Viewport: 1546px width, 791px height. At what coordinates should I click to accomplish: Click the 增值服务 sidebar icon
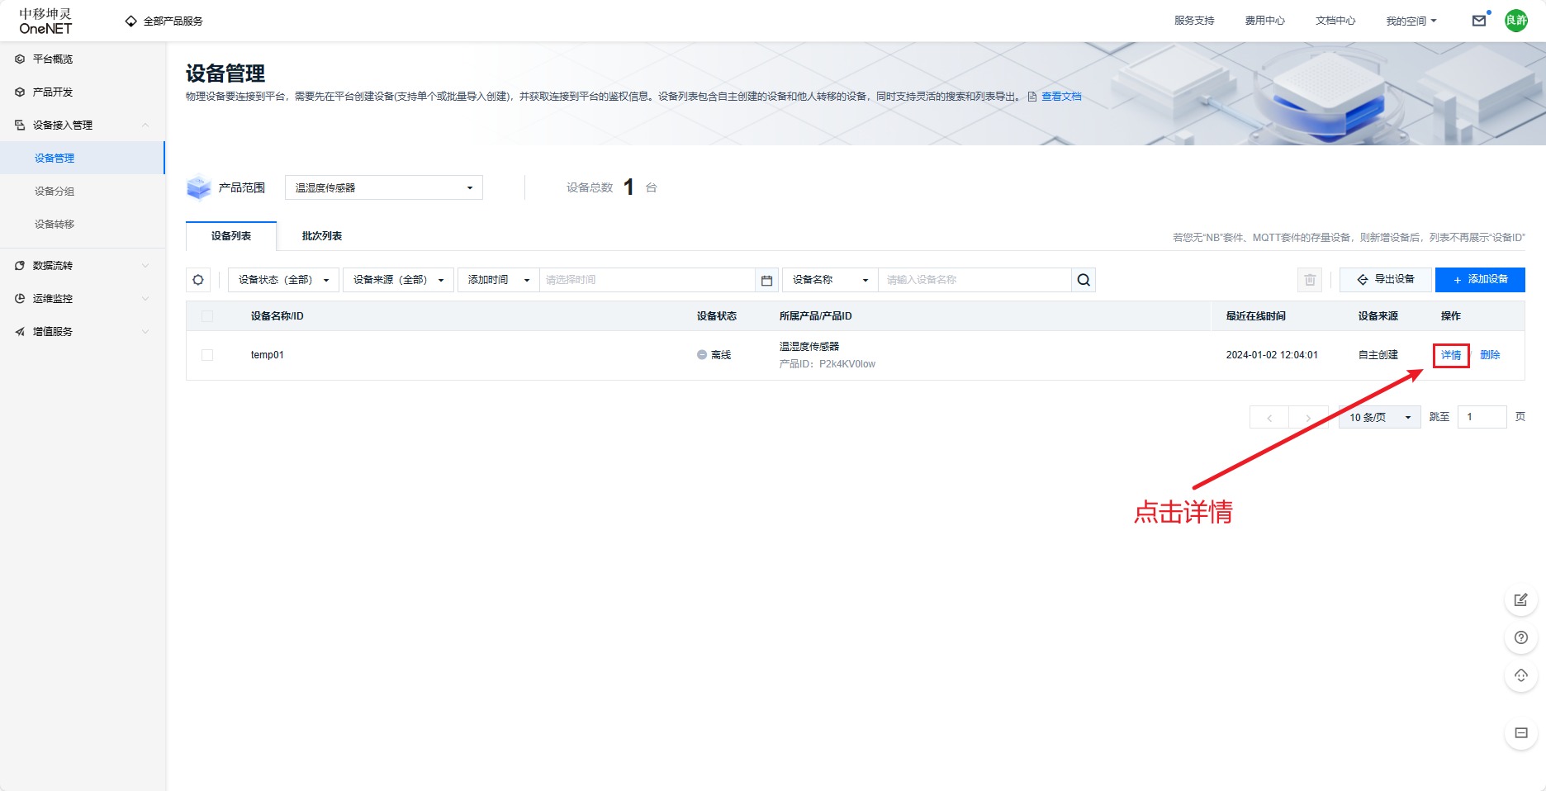tap(20, 332)
